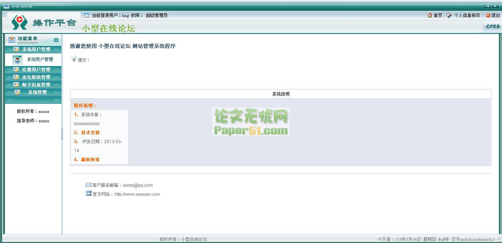Click the computer icon beside 官方网站
The image size is (502, 243).
(x=89, y=194)
